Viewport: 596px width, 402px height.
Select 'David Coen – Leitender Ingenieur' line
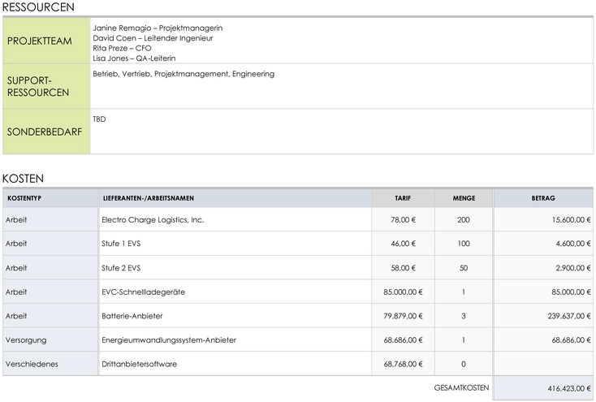click(153, 38)
